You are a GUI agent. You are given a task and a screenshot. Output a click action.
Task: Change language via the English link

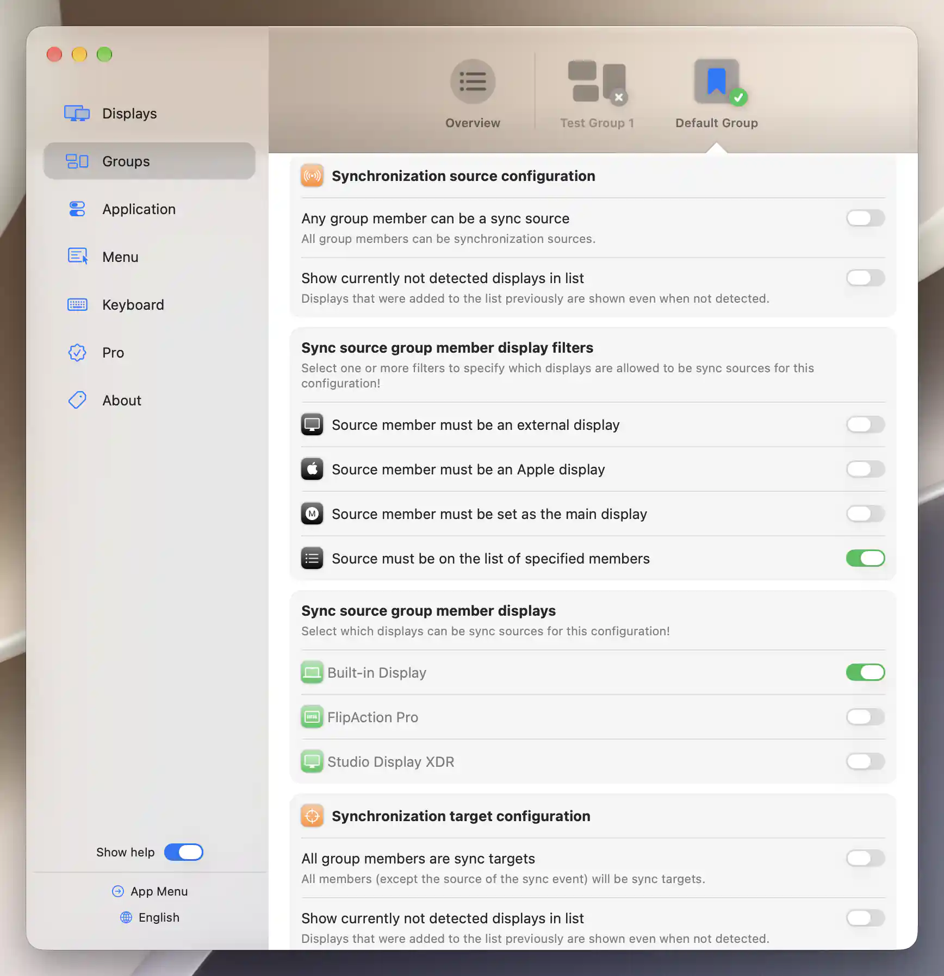point(159,917)
